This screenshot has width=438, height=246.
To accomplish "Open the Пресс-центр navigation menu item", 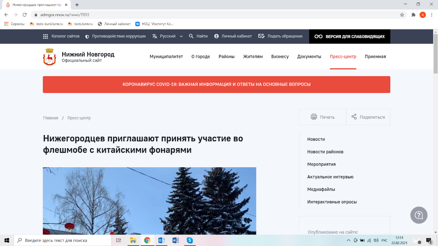I will [x=343, y=57].
